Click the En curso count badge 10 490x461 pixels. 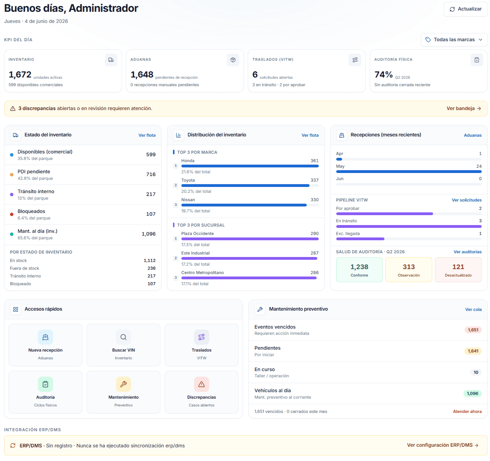pos(476,372)
